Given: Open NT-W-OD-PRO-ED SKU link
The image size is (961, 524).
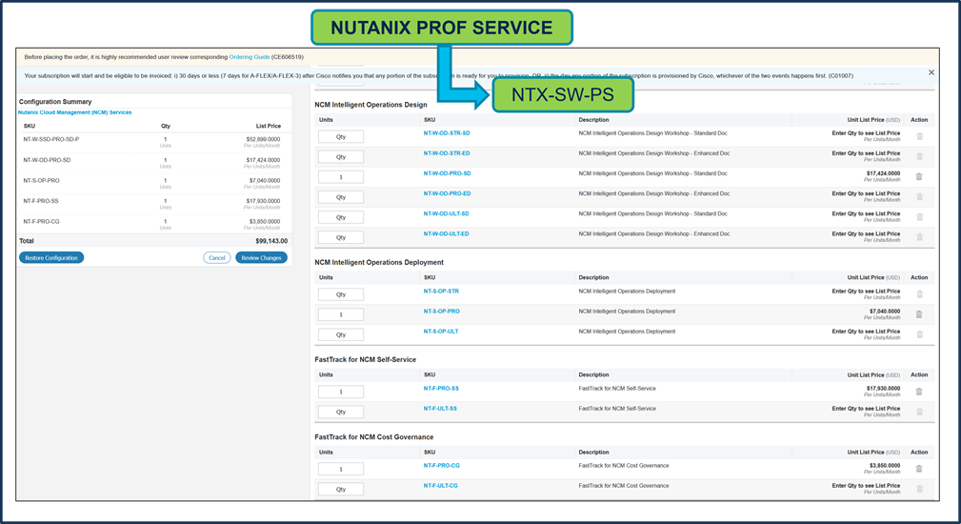Looking at the screenshot, I should [x=448, y=193].
